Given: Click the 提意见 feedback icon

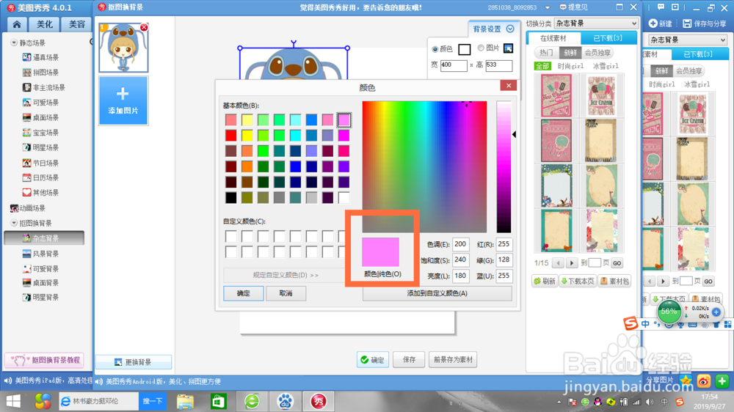Looking at the screenshot, I should pyautogui.click(x=563, y=7).
